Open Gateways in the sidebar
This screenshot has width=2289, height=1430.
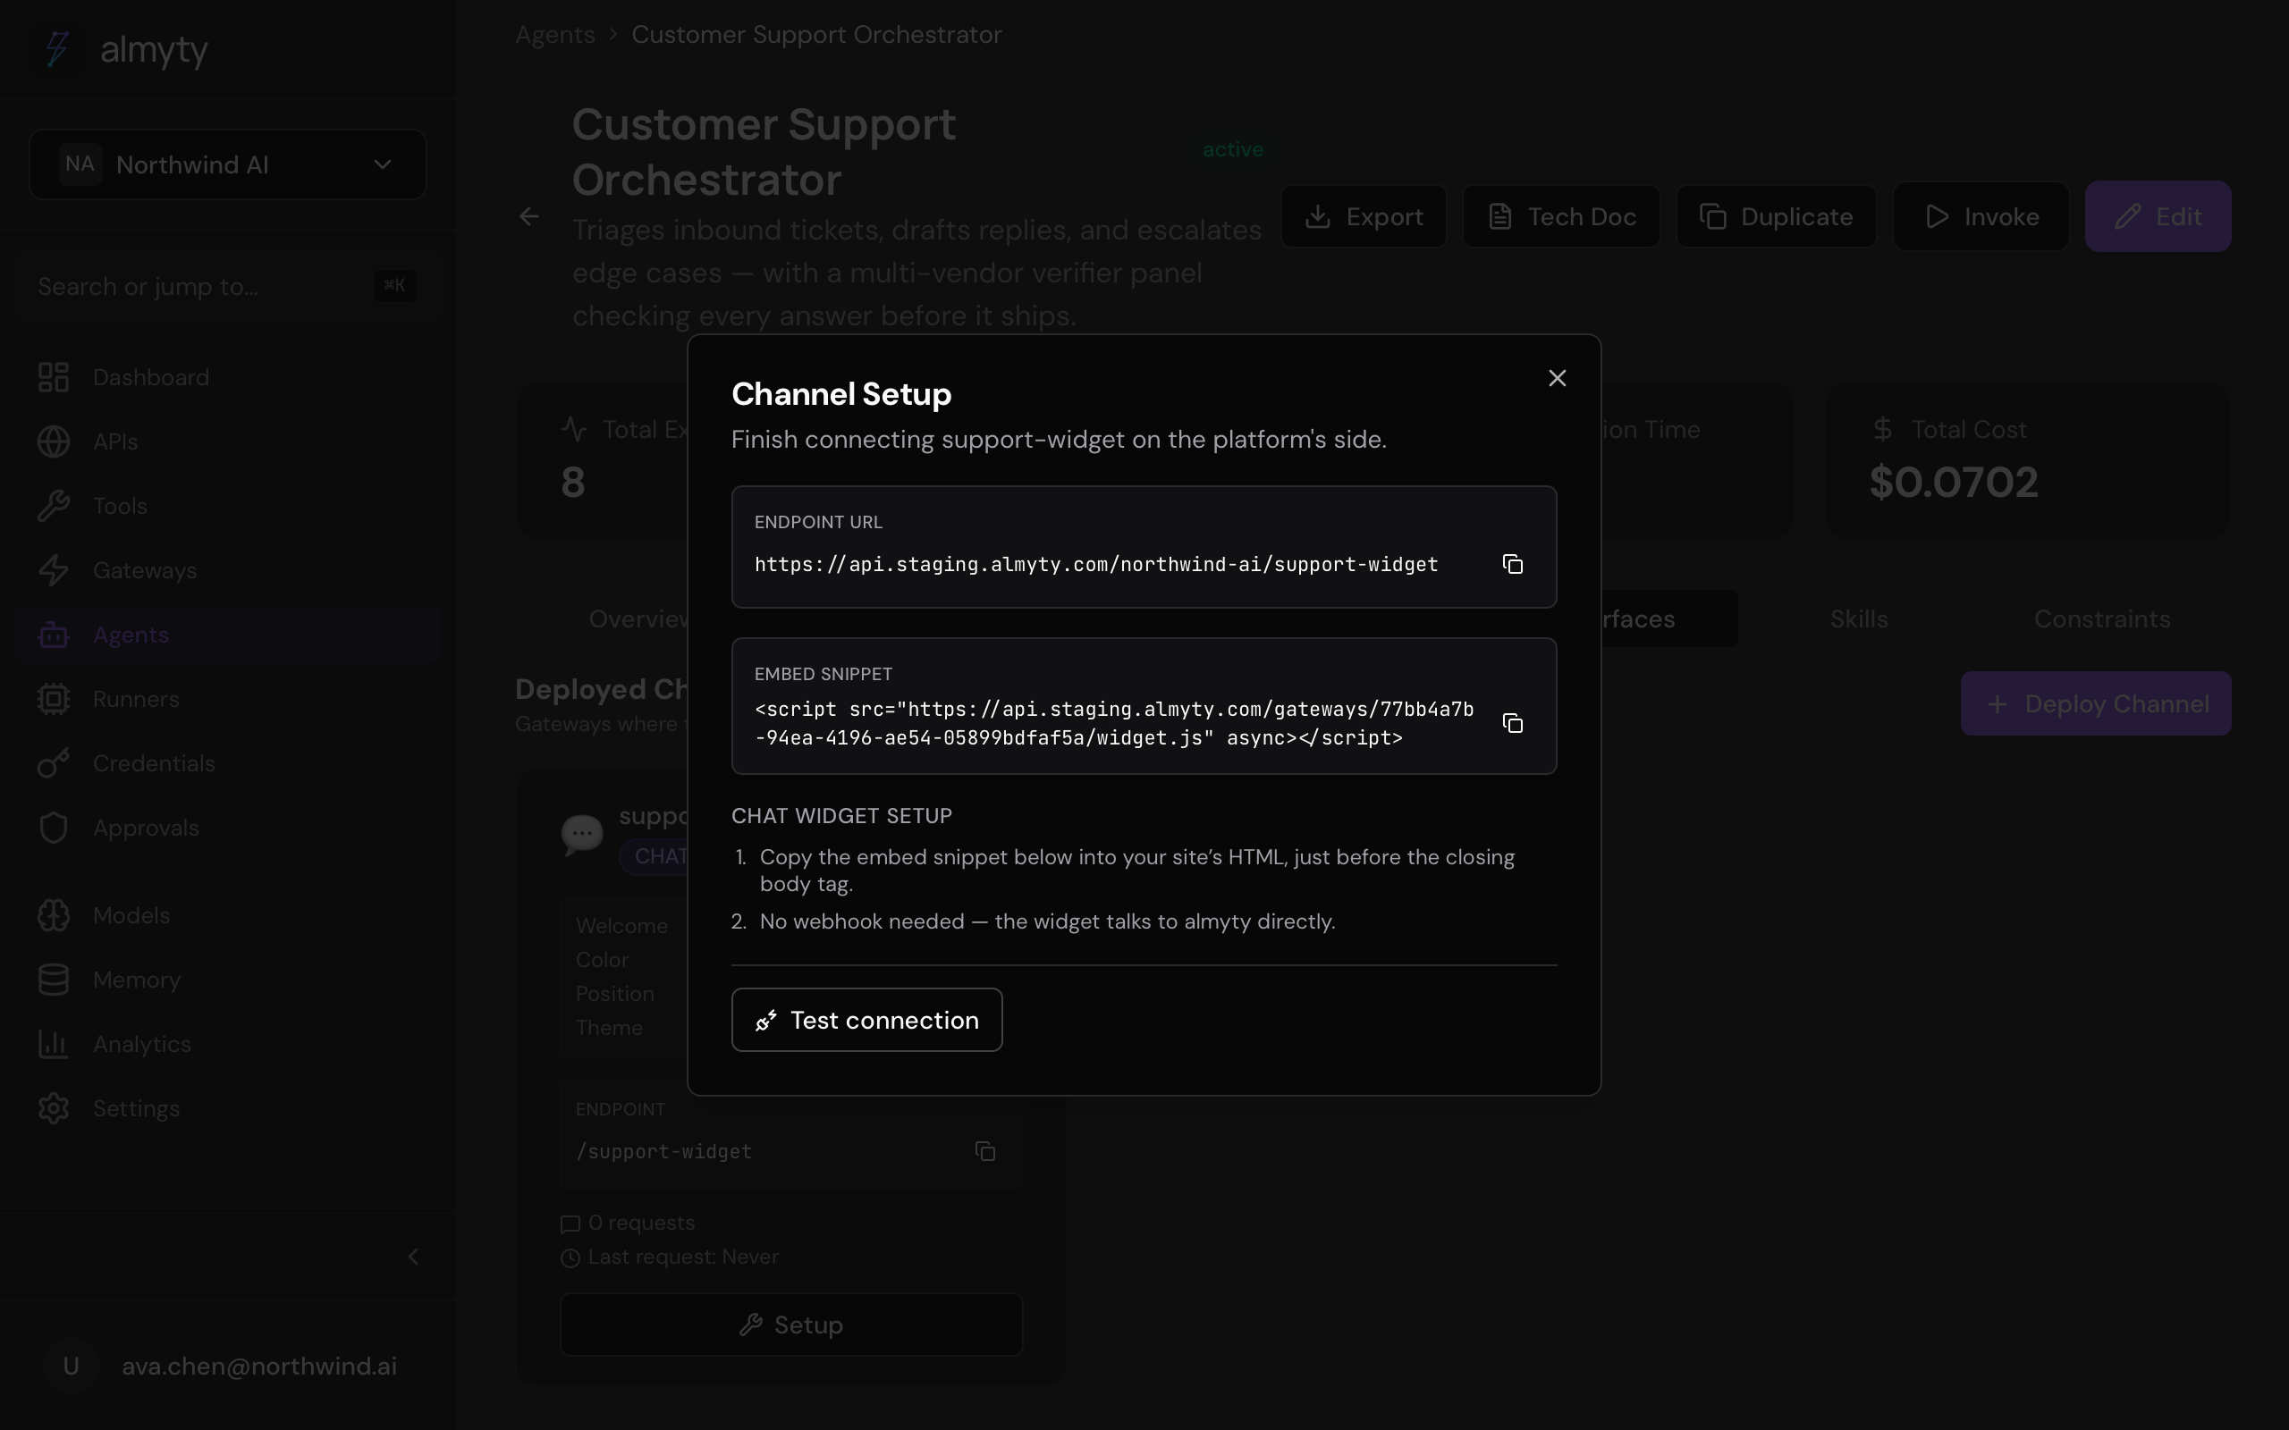click(227, 570)
